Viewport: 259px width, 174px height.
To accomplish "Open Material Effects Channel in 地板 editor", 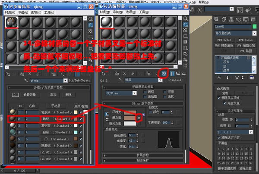I will pos(156,74).
